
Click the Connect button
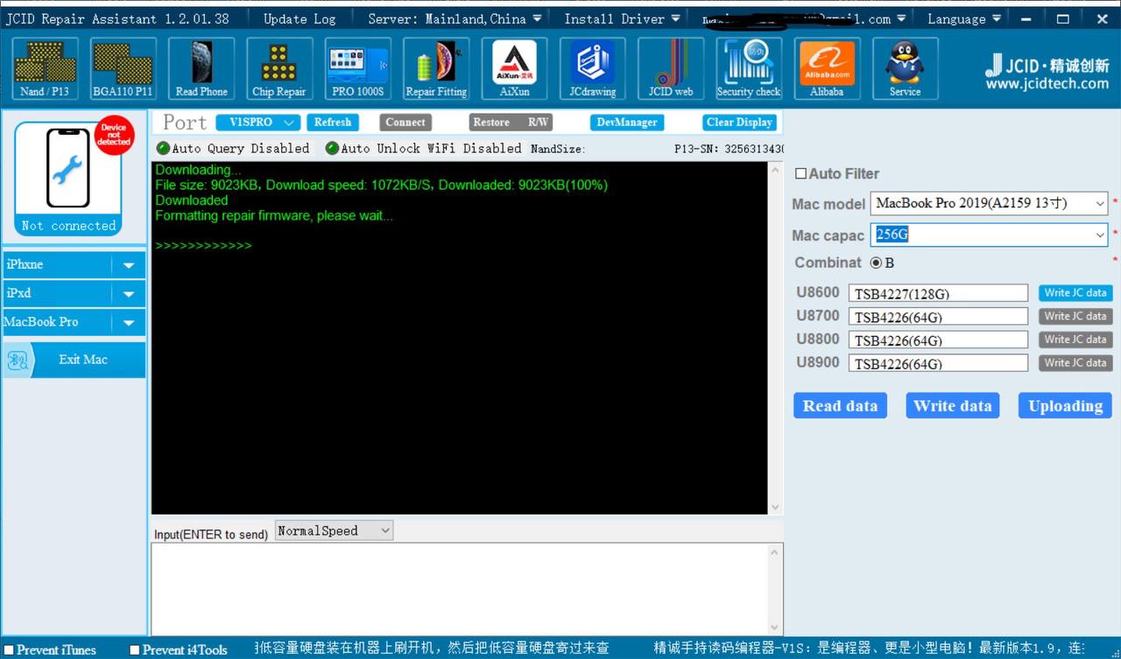click(405, 123)
